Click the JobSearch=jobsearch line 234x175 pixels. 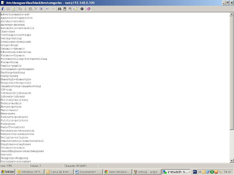[16, 93]
